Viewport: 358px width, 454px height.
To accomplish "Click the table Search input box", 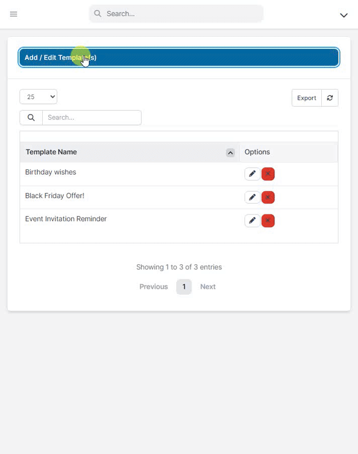I will click(x=92, y=118).
